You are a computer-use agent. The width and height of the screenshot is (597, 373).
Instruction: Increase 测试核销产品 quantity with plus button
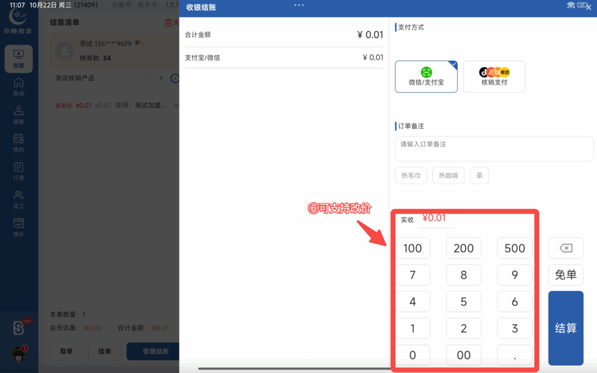coord(175,78)
